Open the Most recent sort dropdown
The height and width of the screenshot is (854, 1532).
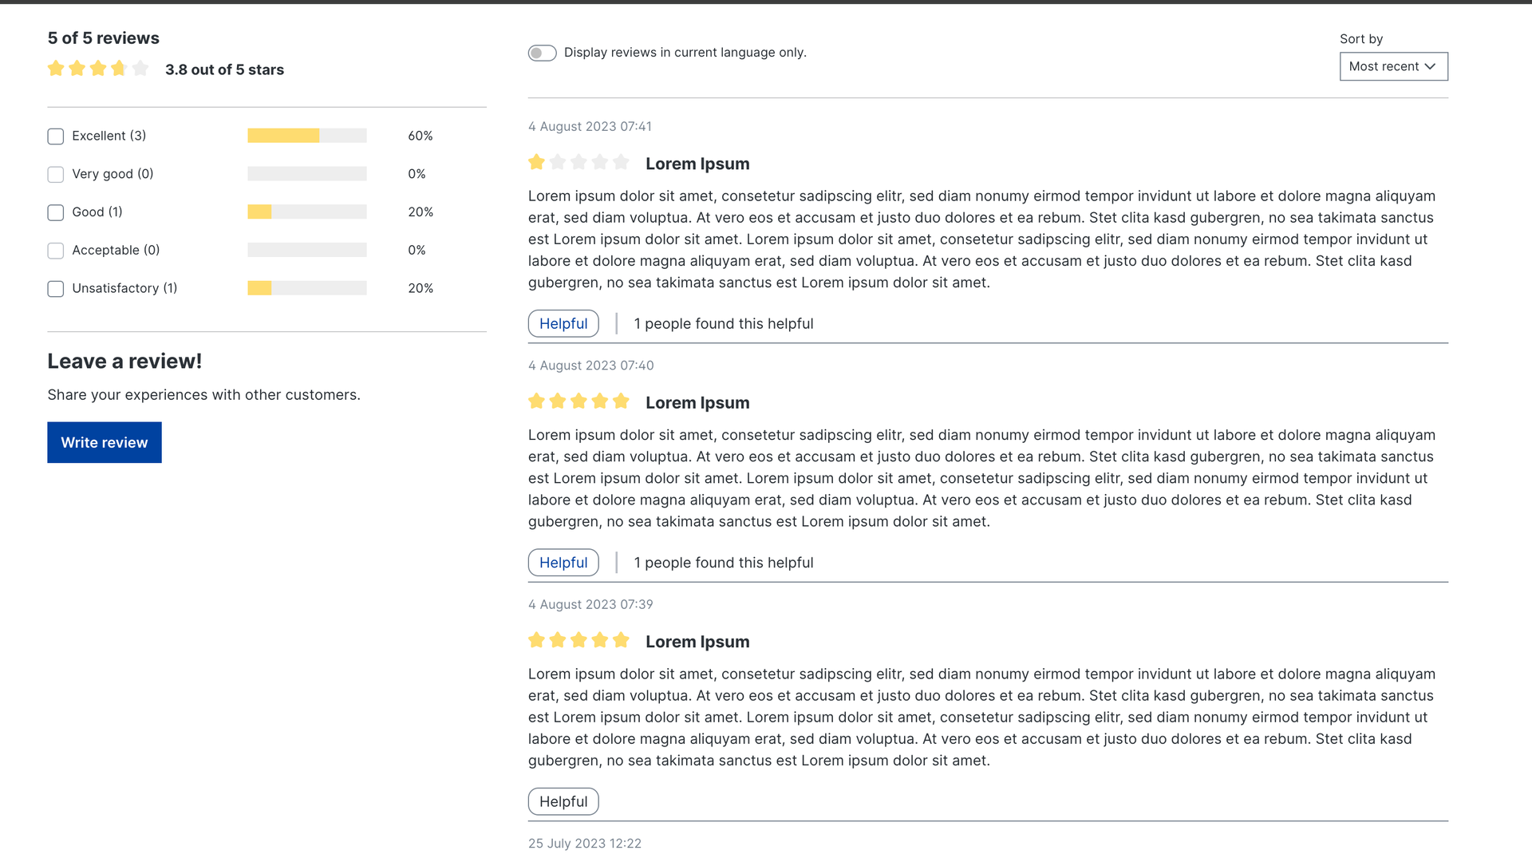[x=1392, y=66]
